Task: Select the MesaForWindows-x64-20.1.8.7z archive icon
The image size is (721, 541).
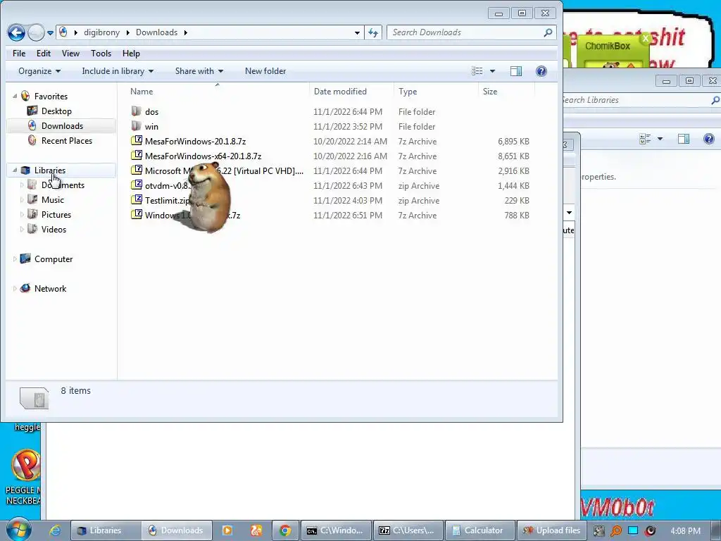Action: 136,156
